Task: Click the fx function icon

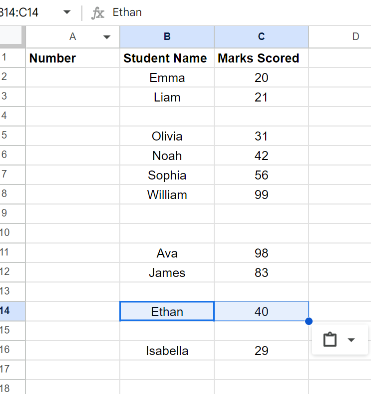Action: point(98,12)
